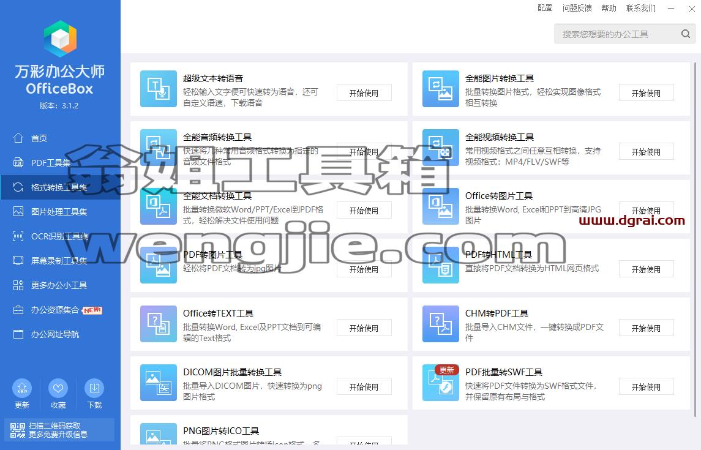Open 办公资源集合 menu item
Screen dimensions: 701x450
pyautogui.click(x=61, y=310)
